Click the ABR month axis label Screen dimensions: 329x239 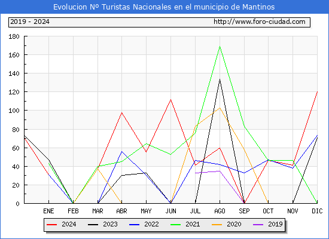121,211
